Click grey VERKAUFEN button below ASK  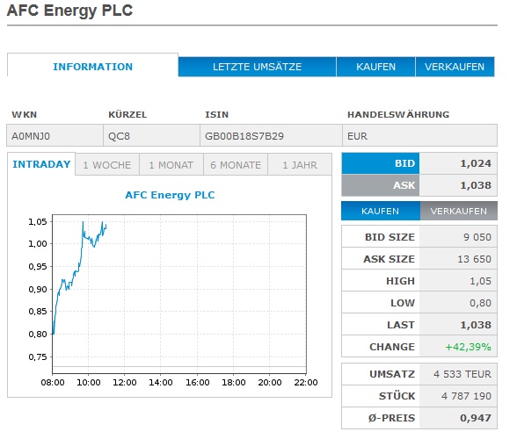(x=459, y=211)
